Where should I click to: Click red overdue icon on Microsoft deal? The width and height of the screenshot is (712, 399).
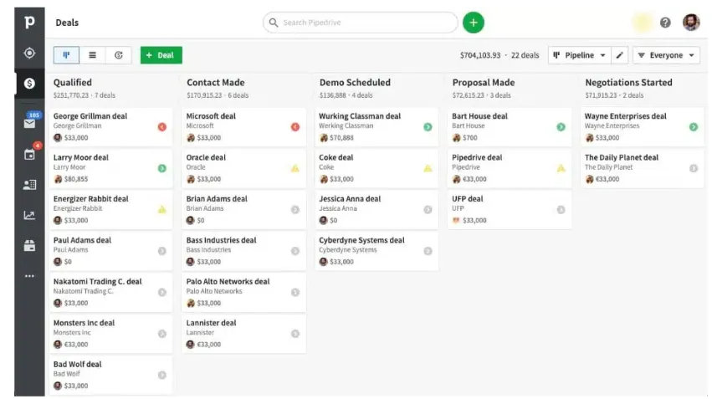(x=295, y=126)
